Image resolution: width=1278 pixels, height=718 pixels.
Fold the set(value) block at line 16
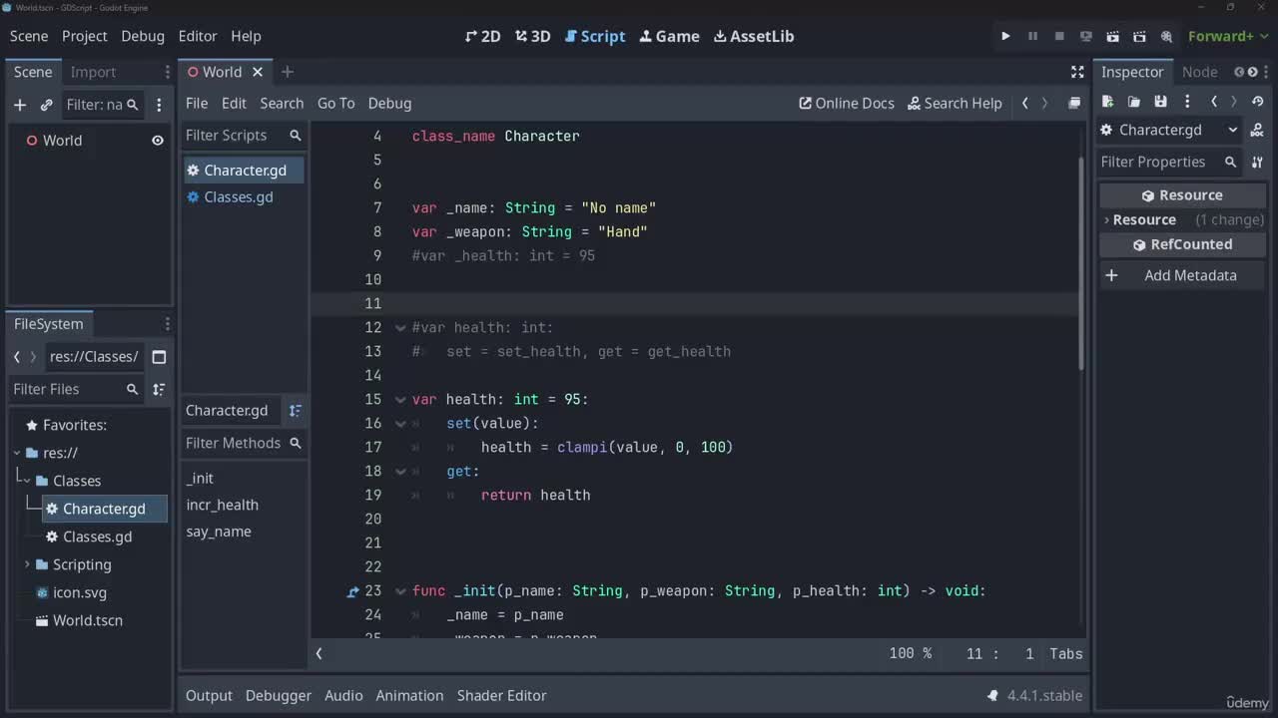click(x=401, y=423)
